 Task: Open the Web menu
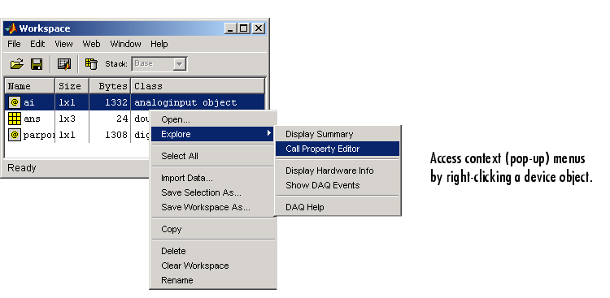[x=91, y=44]
